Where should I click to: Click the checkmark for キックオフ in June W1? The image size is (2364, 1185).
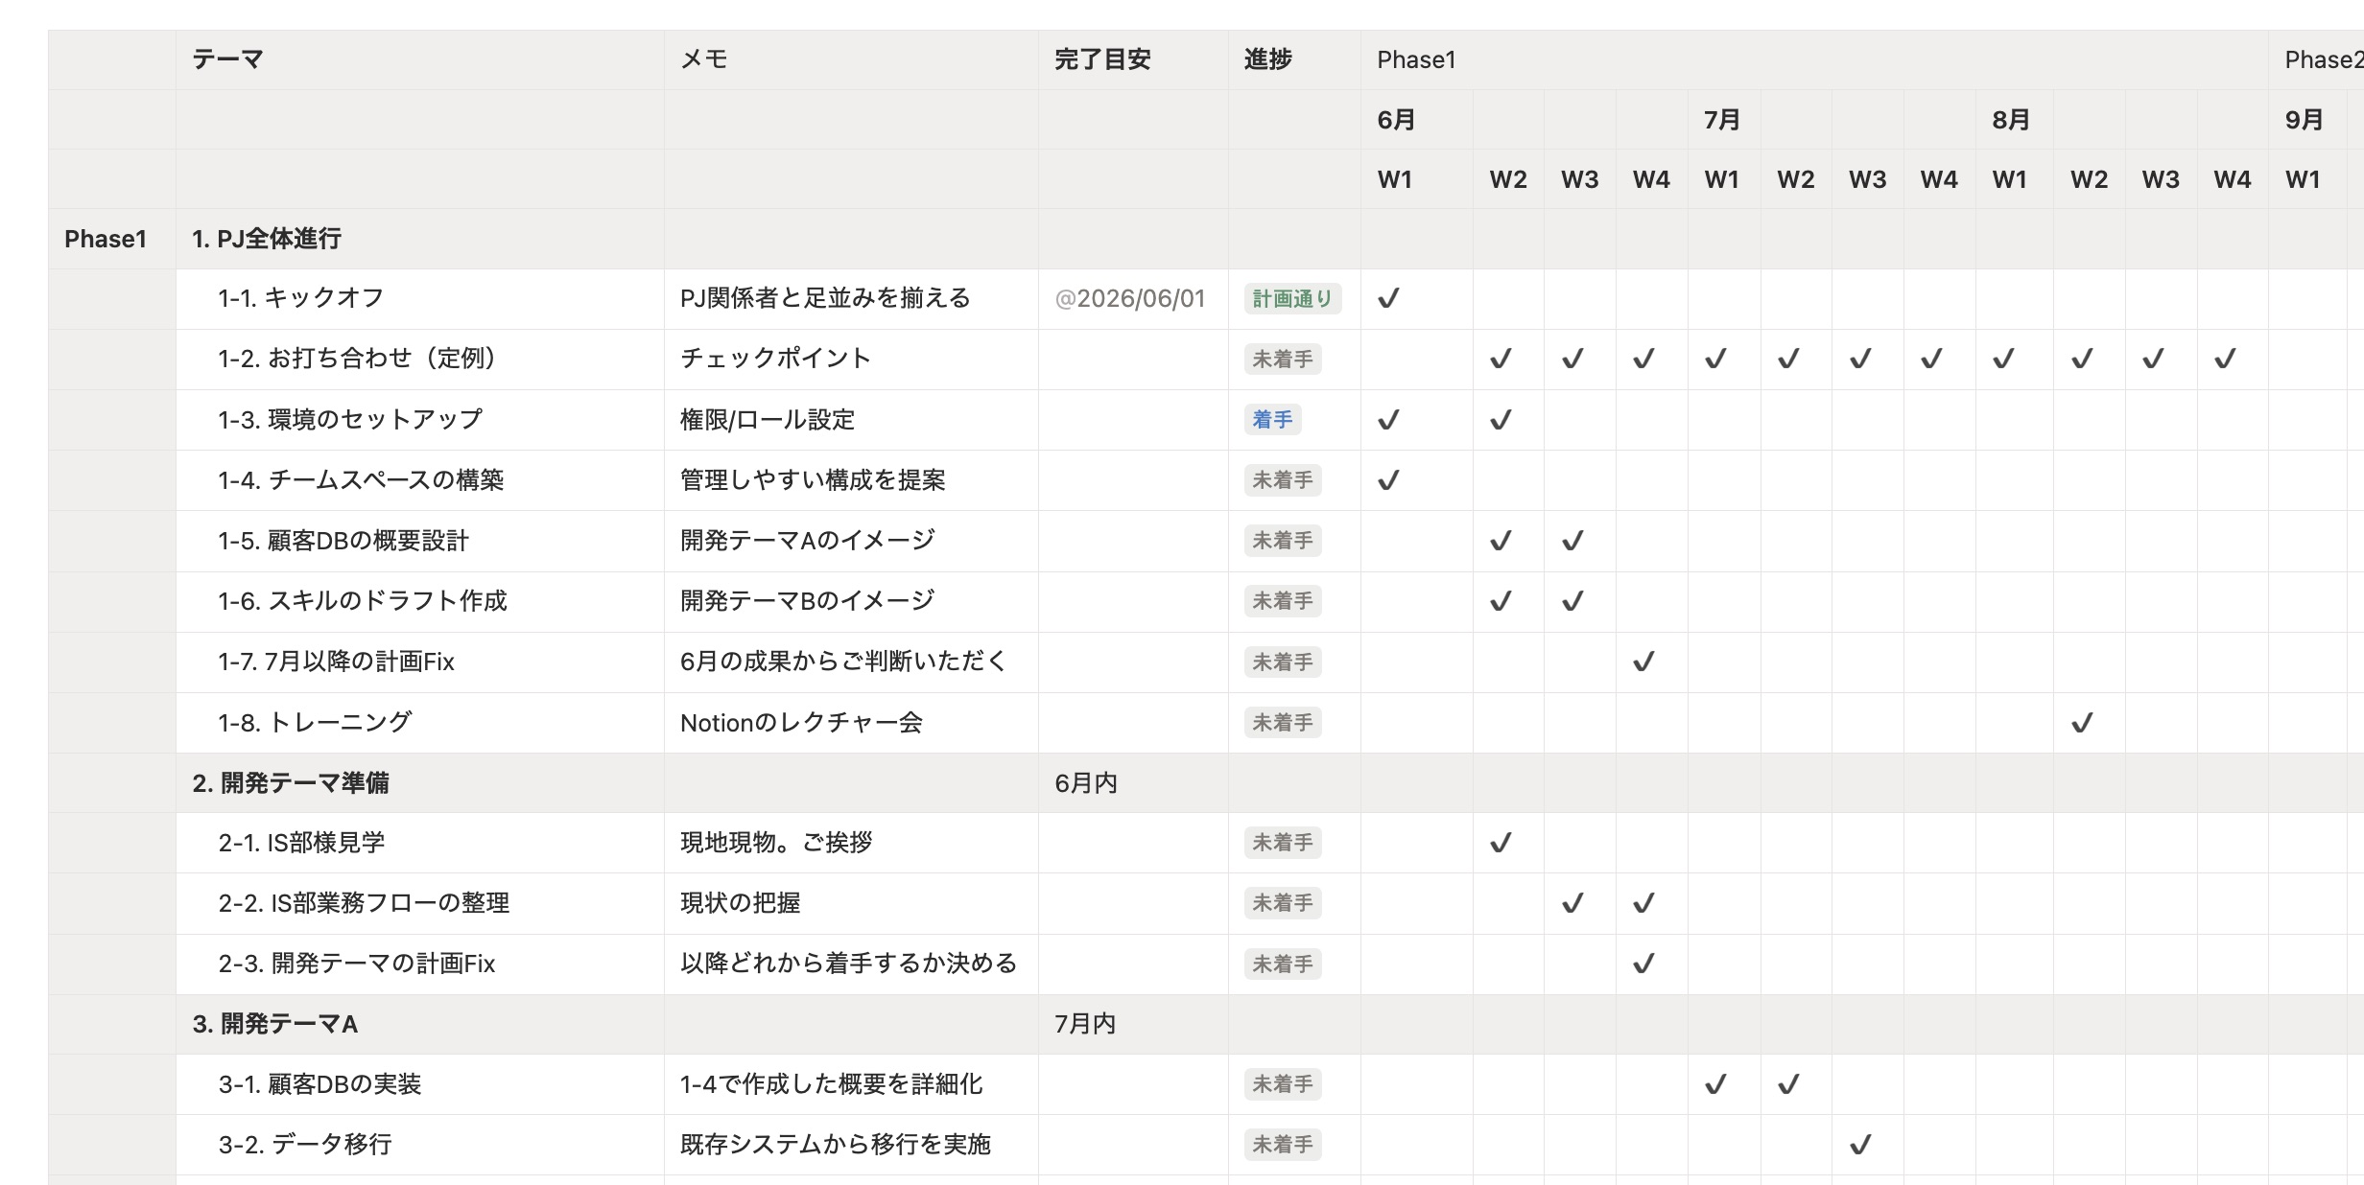coord(1388,299)
